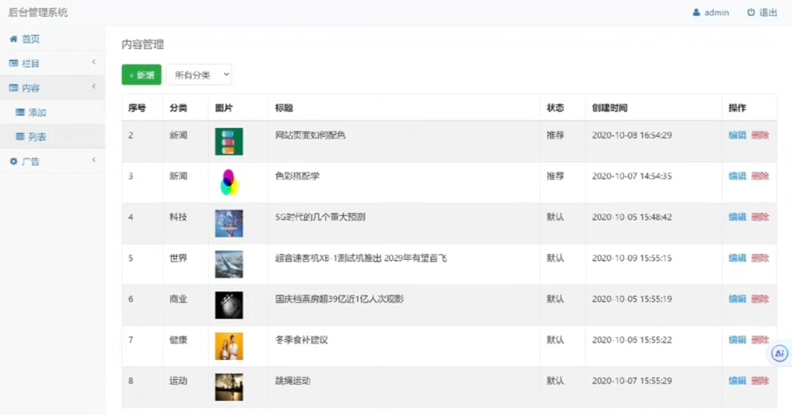Collapse the 内容 sidebar chevron

[x=93, y=87]
